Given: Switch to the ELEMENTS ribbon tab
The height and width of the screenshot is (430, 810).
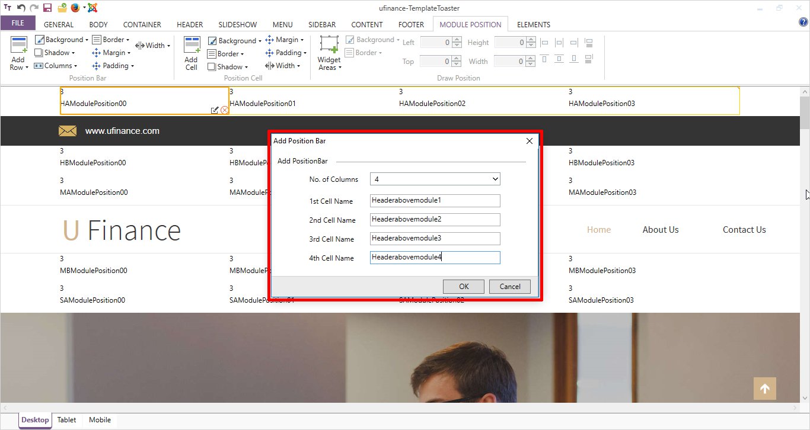Looking at the screenshot, I should [533, 25].
